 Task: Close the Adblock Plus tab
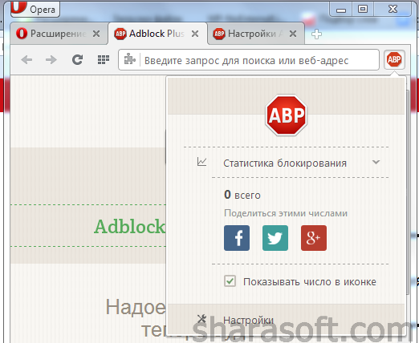[195, 34]
